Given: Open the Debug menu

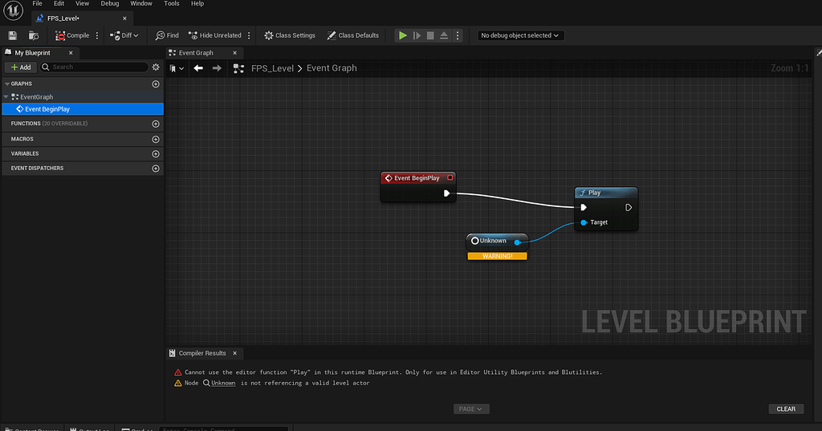Looking at the screenshot, I should [x=110, y=4].
